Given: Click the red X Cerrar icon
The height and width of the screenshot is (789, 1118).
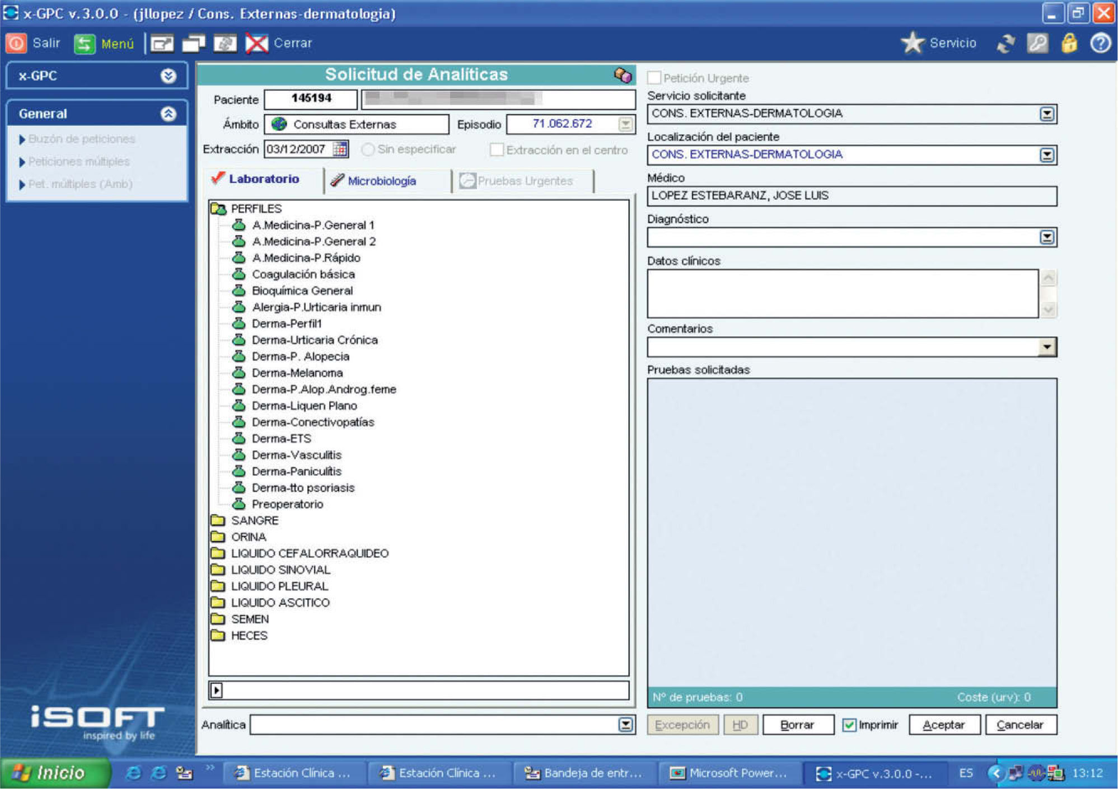Looking at the screenshot, I should pyautogui.click(x=257, y=44).
